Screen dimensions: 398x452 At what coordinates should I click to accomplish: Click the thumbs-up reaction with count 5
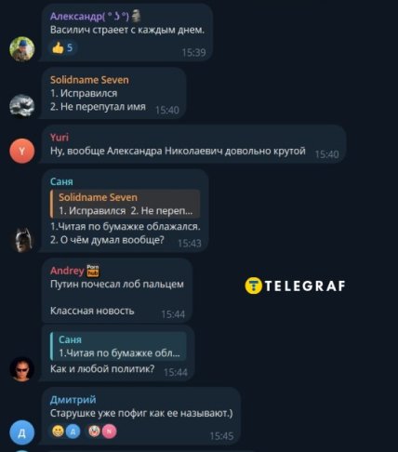tap(62, 48)
